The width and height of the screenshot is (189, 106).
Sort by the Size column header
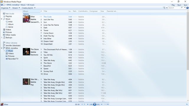(103, 11)
